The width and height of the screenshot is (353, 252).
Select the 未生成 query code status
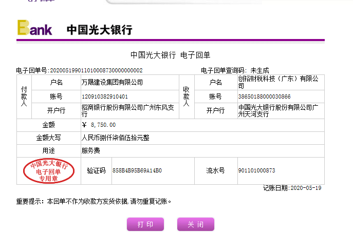(x=259, y=71)
